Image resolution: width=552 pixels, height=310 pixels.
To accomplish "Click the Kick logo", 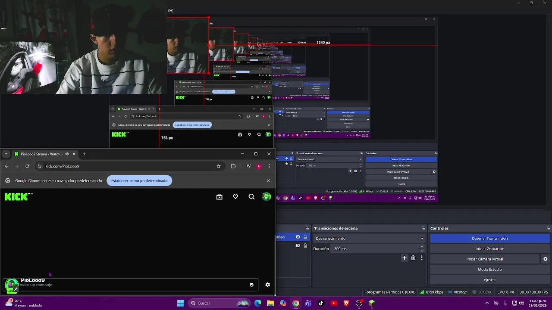I will (x=18, y=197).
